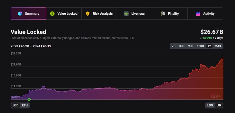Click the green diamond milestone marker
Image resolution: width=235 pixels, height=113 pixels.
(x=29, y=99)
